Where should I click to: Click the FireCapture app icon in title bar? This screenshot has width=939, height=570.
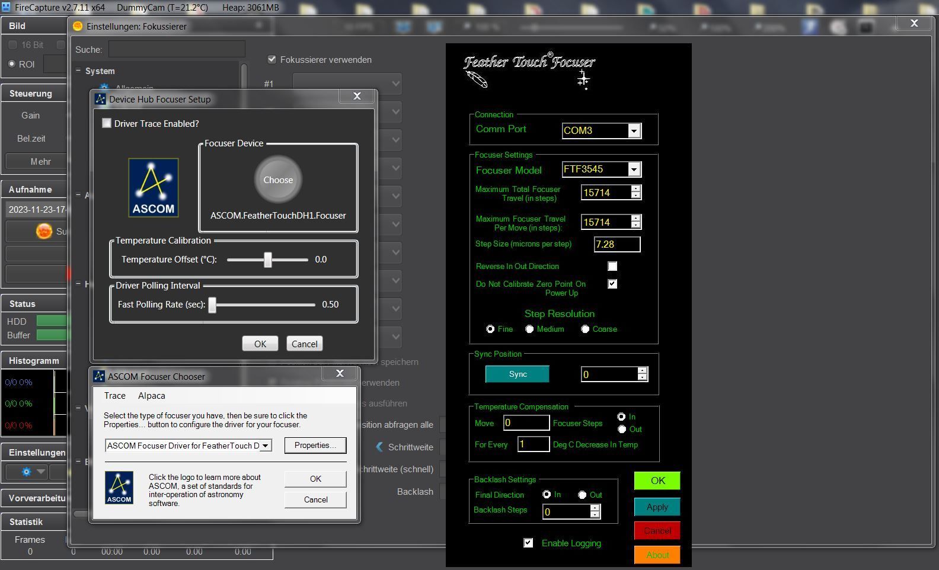pyautogui.click(x=6, y=7)
